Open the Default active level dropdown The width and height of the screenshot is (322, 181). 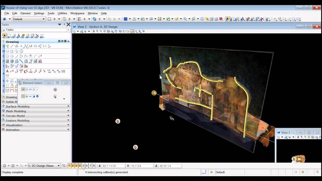coord(29,19)
